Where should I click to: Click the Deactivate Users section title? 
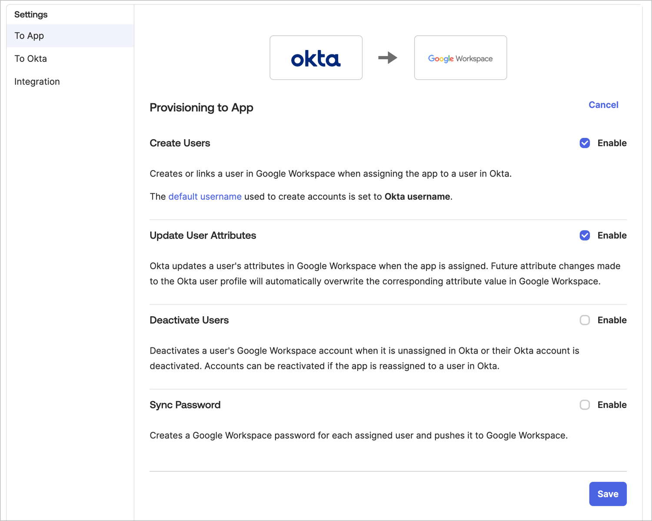pyautogui.click(x=189, y=320)
